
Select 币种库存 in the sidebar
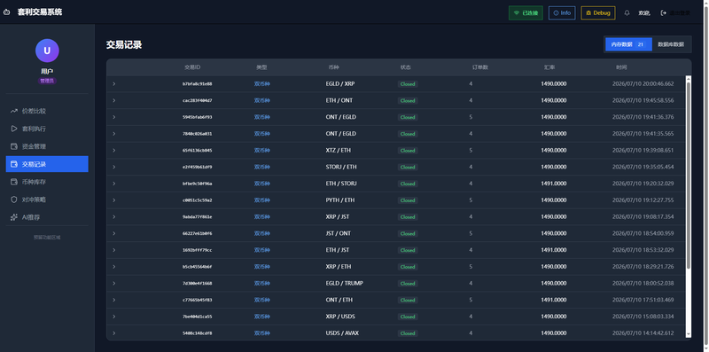[47, 182]
